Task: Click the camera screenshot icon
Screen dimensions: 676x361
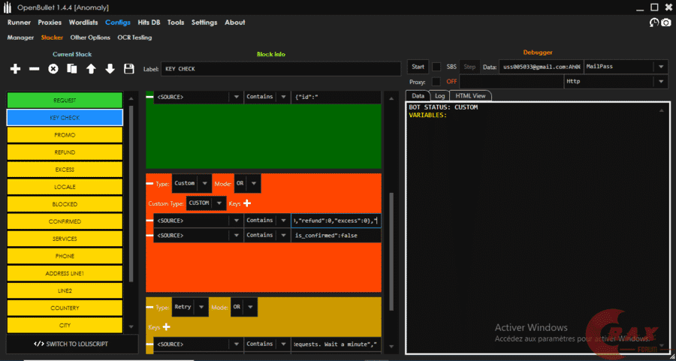Action: 665,23
